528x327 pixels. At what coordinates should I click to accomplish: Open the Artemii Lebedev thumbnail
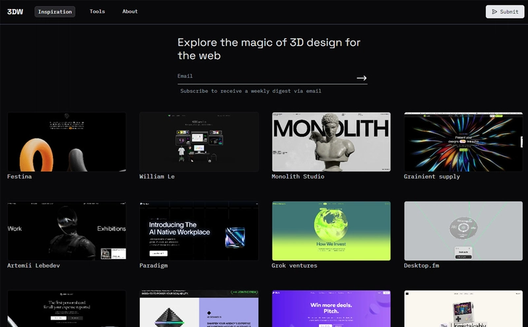click(x=67, y=231)
